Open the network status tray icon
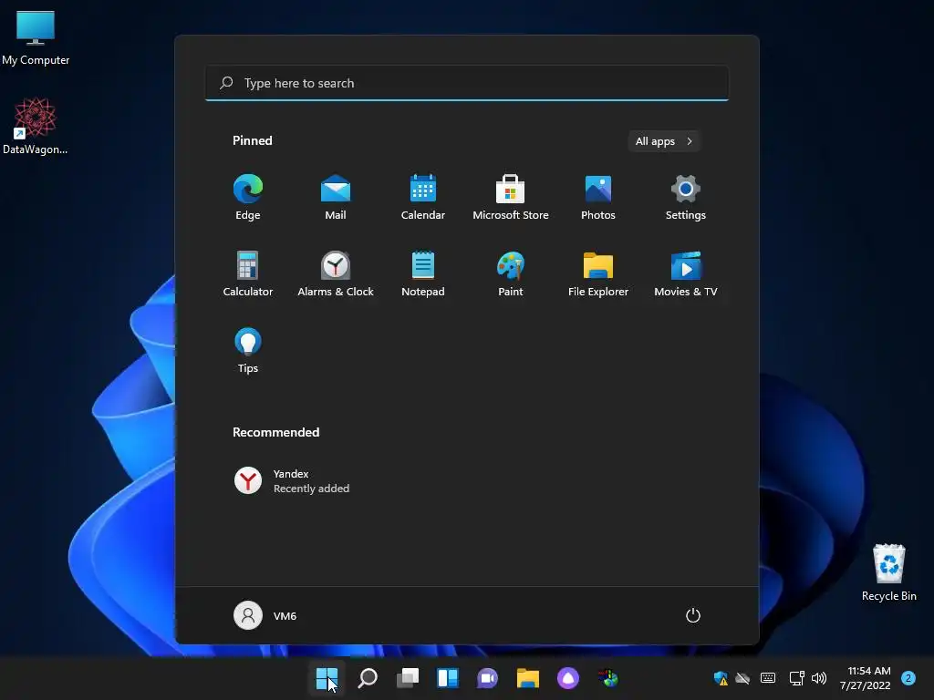 pyautogui.click(x=796, y=678)
